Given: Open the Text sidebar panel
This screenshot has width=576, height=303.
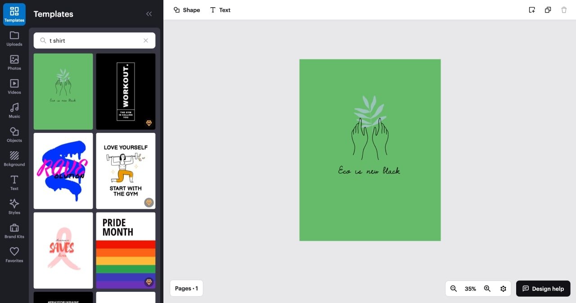Looking at the screenshot, I should pyautogui.click(x=14, y=183).
